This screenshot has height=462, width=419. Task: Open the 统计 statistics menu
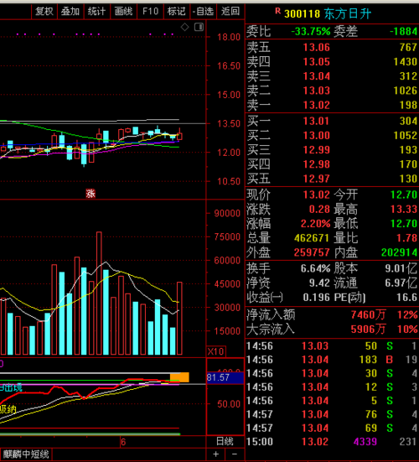(x=96, y=12)
